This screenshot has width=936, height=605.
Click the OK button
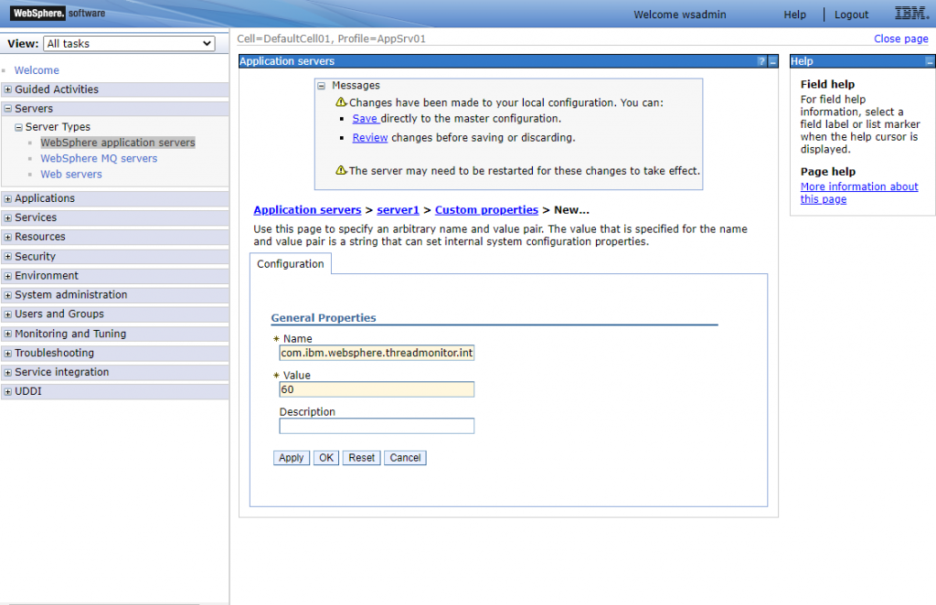coord(326,458)
